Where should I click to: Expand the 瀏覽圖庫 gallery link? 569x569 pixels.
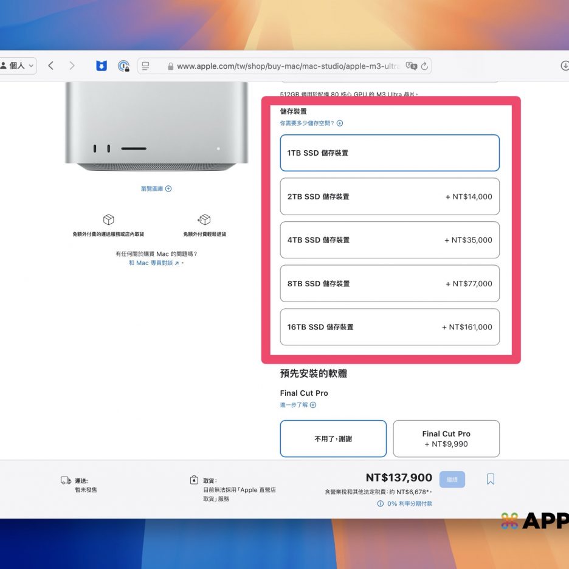(156, 188)
